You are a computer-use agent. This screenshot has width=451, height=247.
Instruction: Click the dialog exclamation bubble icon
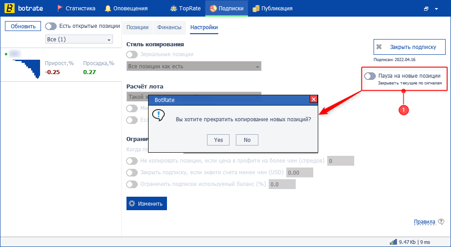click(158, 115)
